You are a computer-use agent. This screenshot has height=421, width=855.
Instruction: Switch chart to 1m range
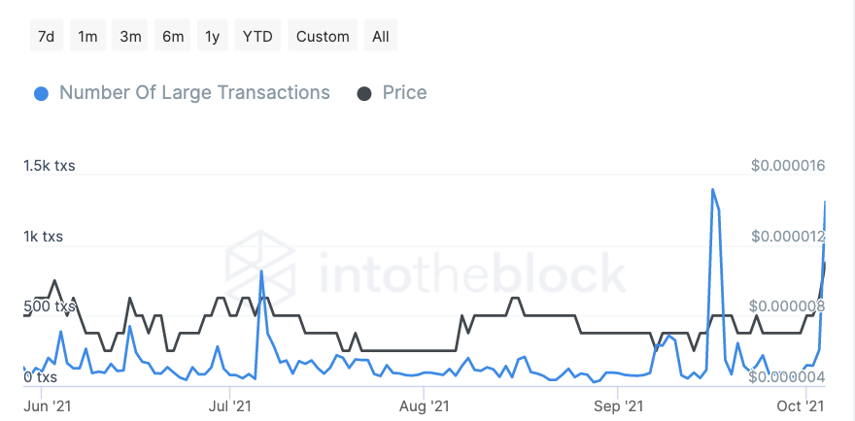87,37
